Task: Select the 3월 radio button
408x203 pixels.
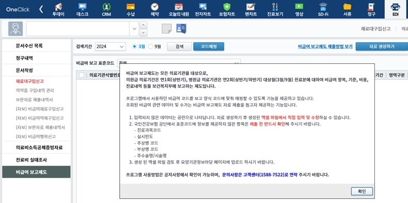Action: click(x=134, y=46)
